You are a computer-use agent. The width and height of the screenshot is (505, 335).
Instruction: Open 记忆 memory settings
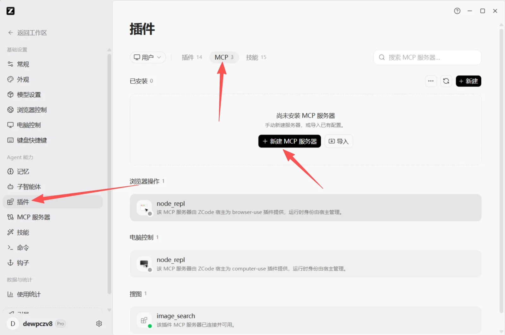click(53, 171)
